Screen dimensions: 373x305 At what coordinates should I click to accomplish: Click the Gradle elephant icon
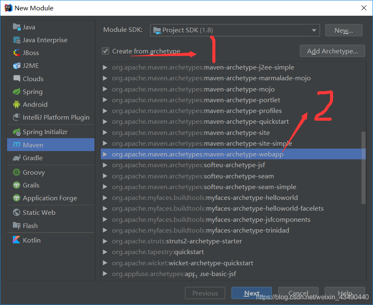17,158
